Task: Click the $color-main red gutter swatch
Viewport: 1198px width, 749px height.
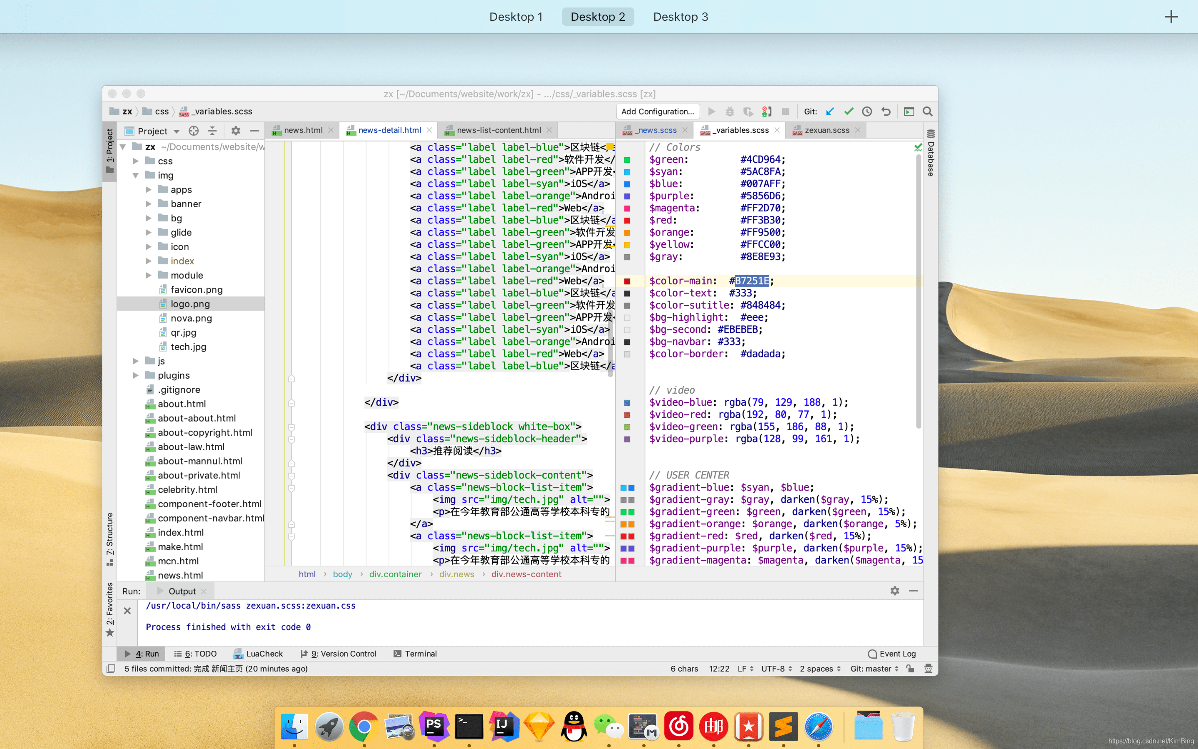Action: [x=627, y=281]
